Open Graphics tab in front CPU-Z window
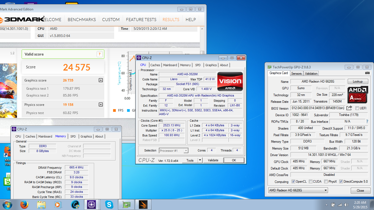374x210 pixels. click(x=211, y=65)
